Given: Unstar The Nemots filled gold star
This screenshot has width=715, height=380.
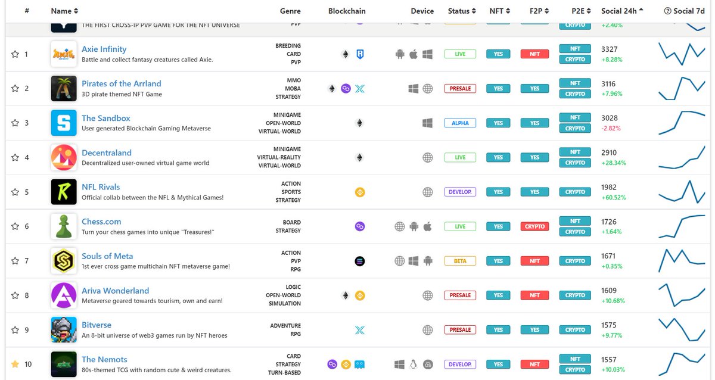Looking at the screenshot, I should (x=15, y=365).
